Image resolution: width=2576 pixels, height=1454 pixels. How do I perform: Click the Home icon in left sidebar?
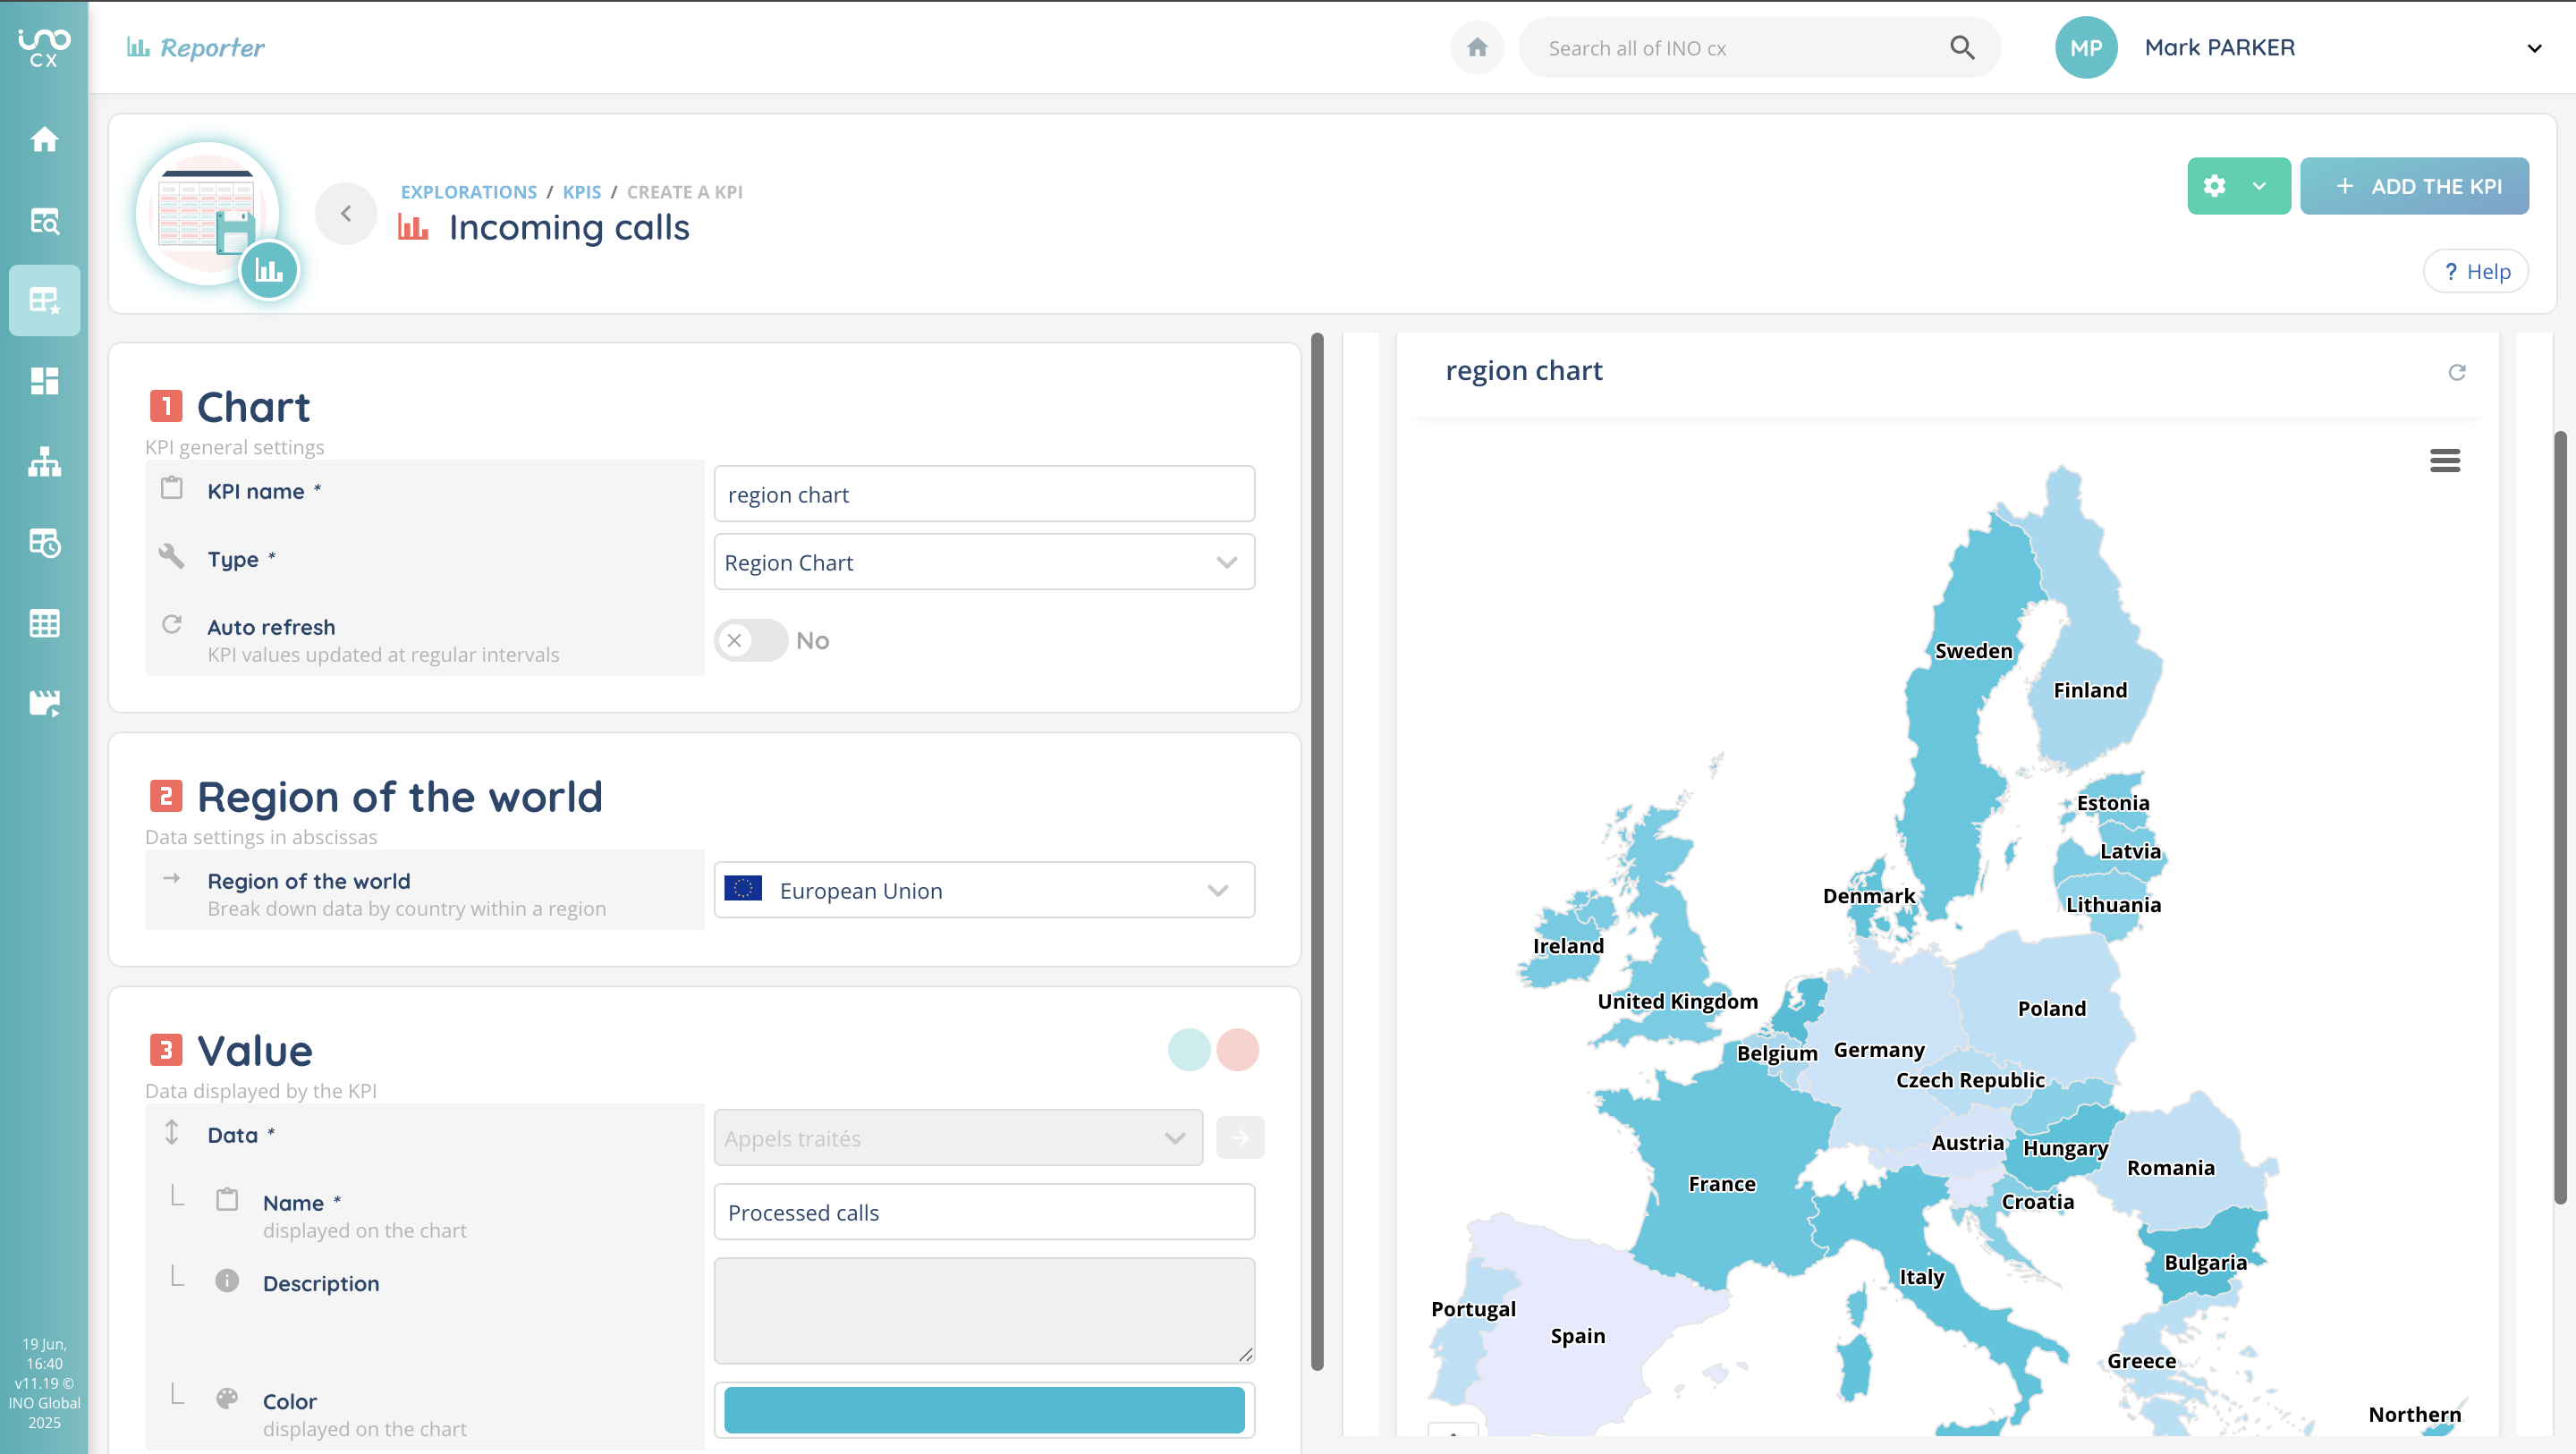coord(44,139)
